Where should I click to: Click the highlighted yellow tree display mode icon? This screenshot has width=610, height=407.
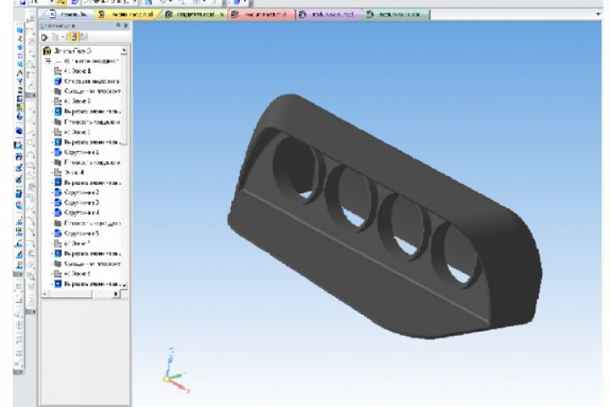74,37
